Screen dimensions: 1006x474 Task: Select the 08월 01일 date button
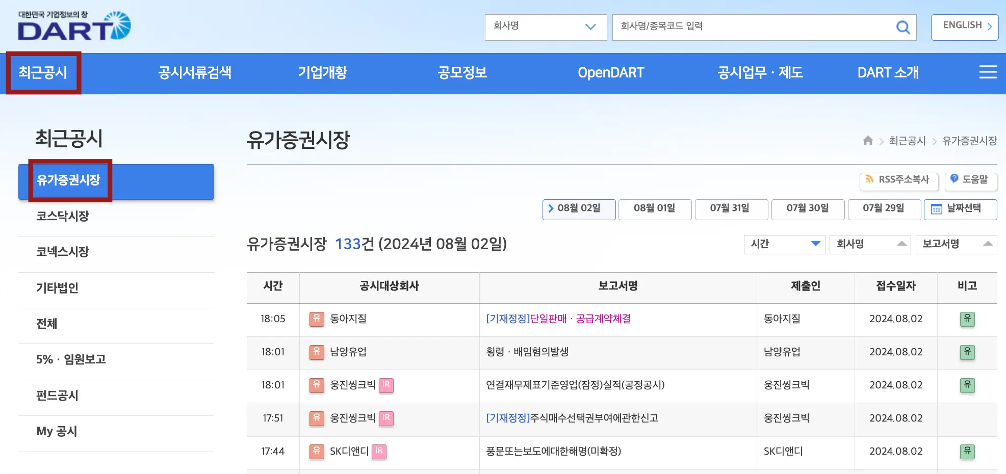[x=655, y=209]
